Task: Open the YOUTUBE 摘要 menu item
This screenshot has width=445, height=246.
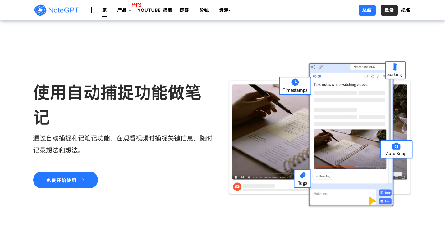Action: [155, 10]
